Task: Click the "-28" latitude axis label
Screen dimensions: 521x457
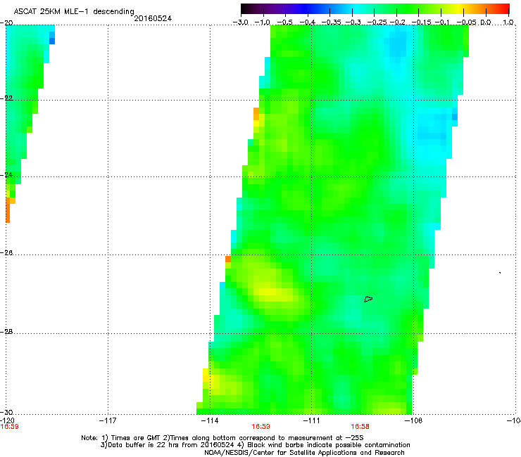Action: 6,332
